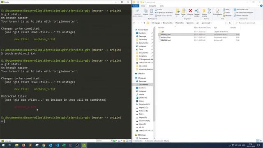Click the Explorer up-one-level arrow

coord(144,23)
